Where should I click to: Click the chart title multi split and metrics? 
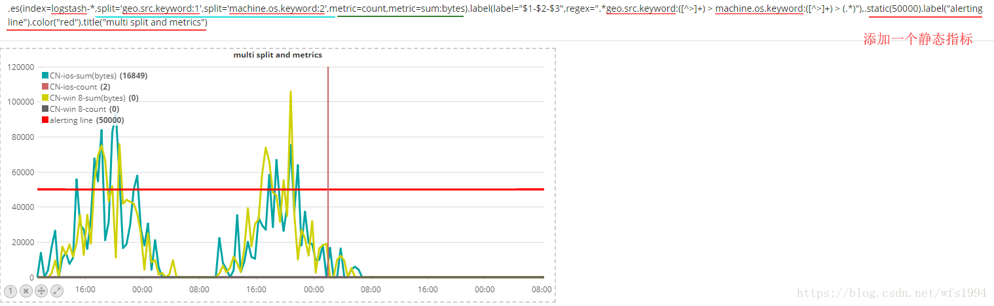point(278,55)
